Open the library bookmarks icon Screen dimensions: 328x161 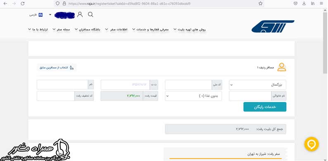click(313, 4)
